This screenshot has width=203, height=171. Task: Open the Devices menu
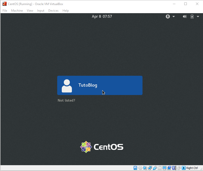(53, 11)
